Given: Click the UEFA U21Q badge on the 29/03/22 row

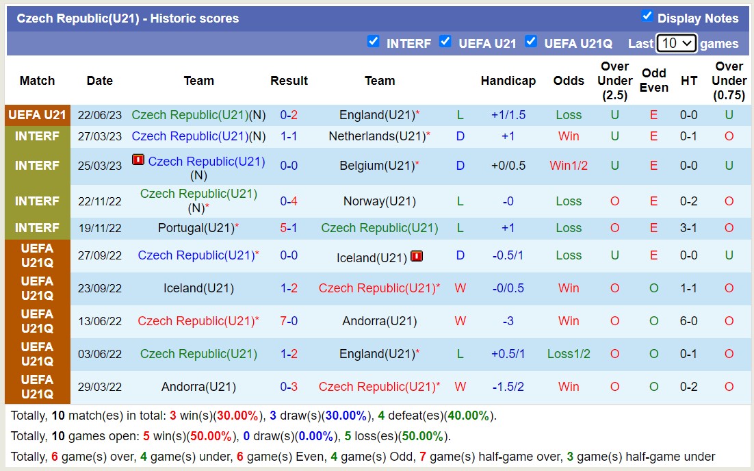Looking at the screenshot, I should point(37,387).
